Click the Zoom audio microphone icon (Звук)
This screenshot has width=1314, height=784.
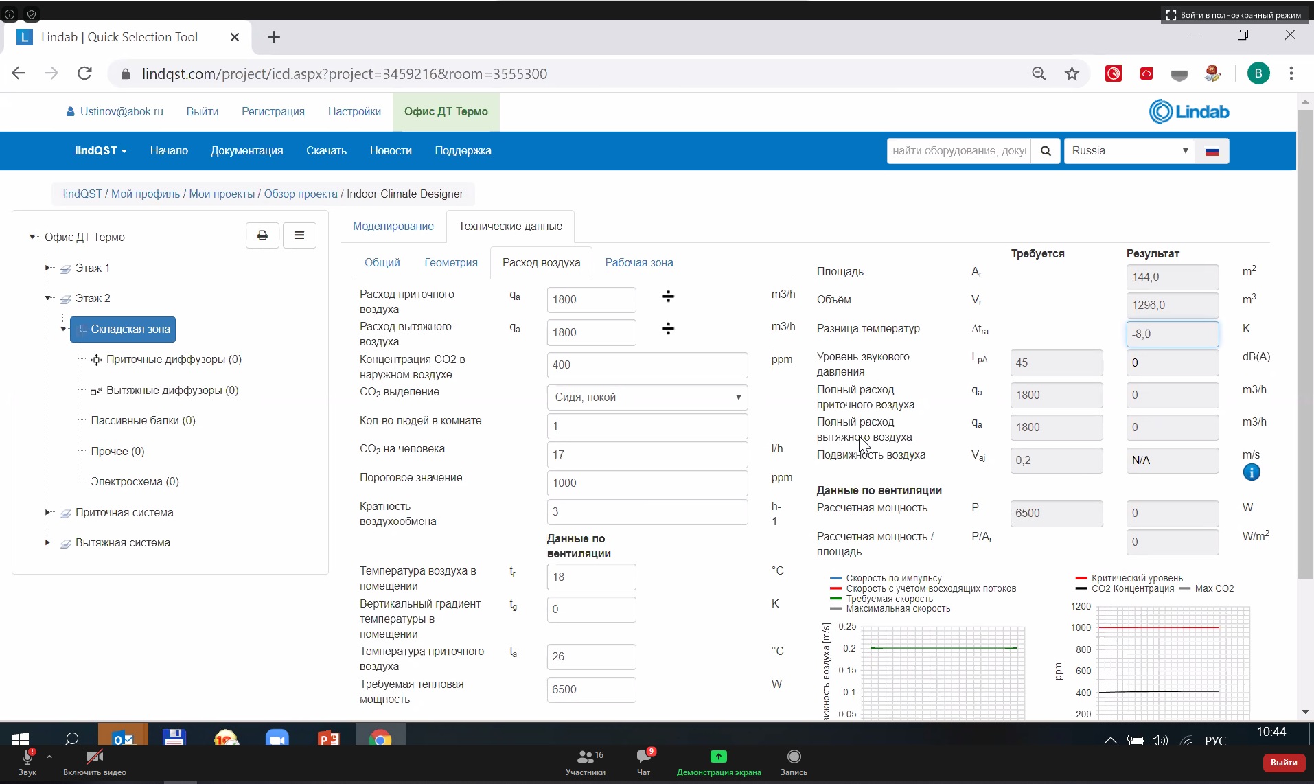(x=27, y=757)
